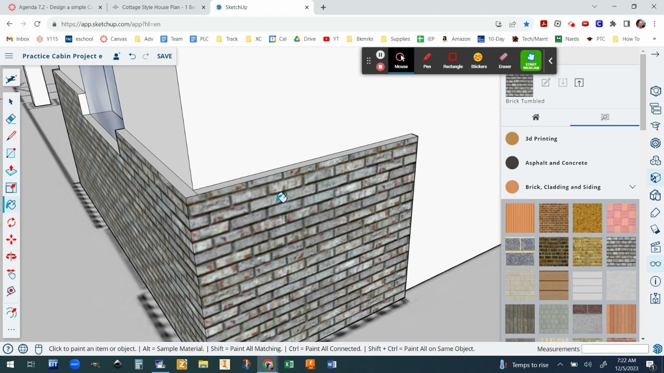Select the Paint Bucket tool

coord(11,205)
